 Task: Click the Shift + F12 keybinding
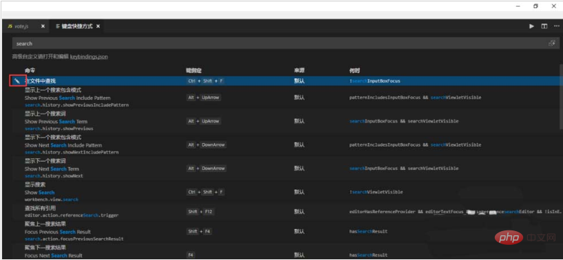click(x=200, y=212)
